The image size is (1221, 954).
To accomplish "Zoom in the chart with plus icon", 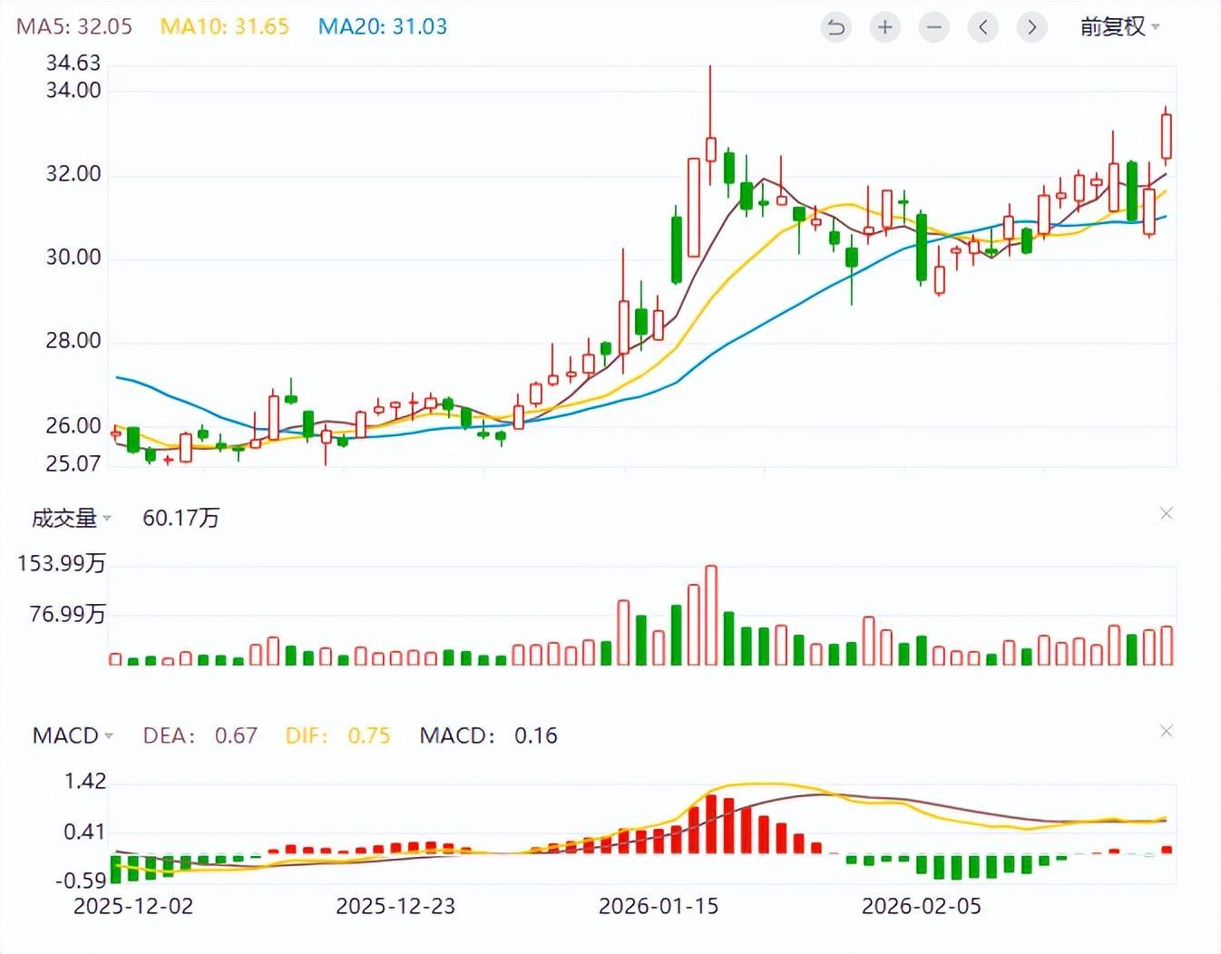I will tap(884, 27).
